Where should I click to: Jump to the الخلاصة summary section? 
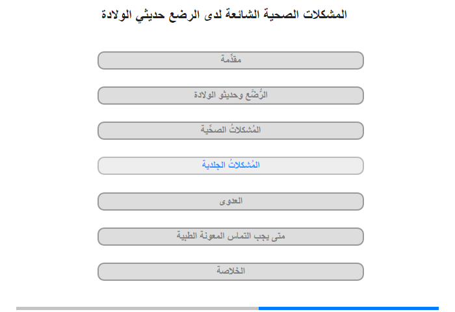[230, 272]
